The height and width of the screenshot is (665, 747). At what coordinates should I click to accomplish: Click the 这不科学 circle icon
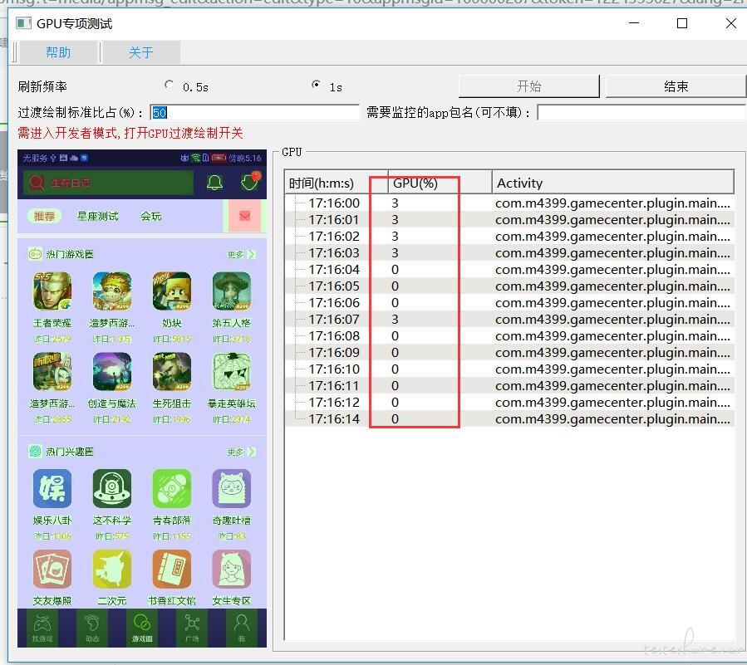click(x=111, y=489)
